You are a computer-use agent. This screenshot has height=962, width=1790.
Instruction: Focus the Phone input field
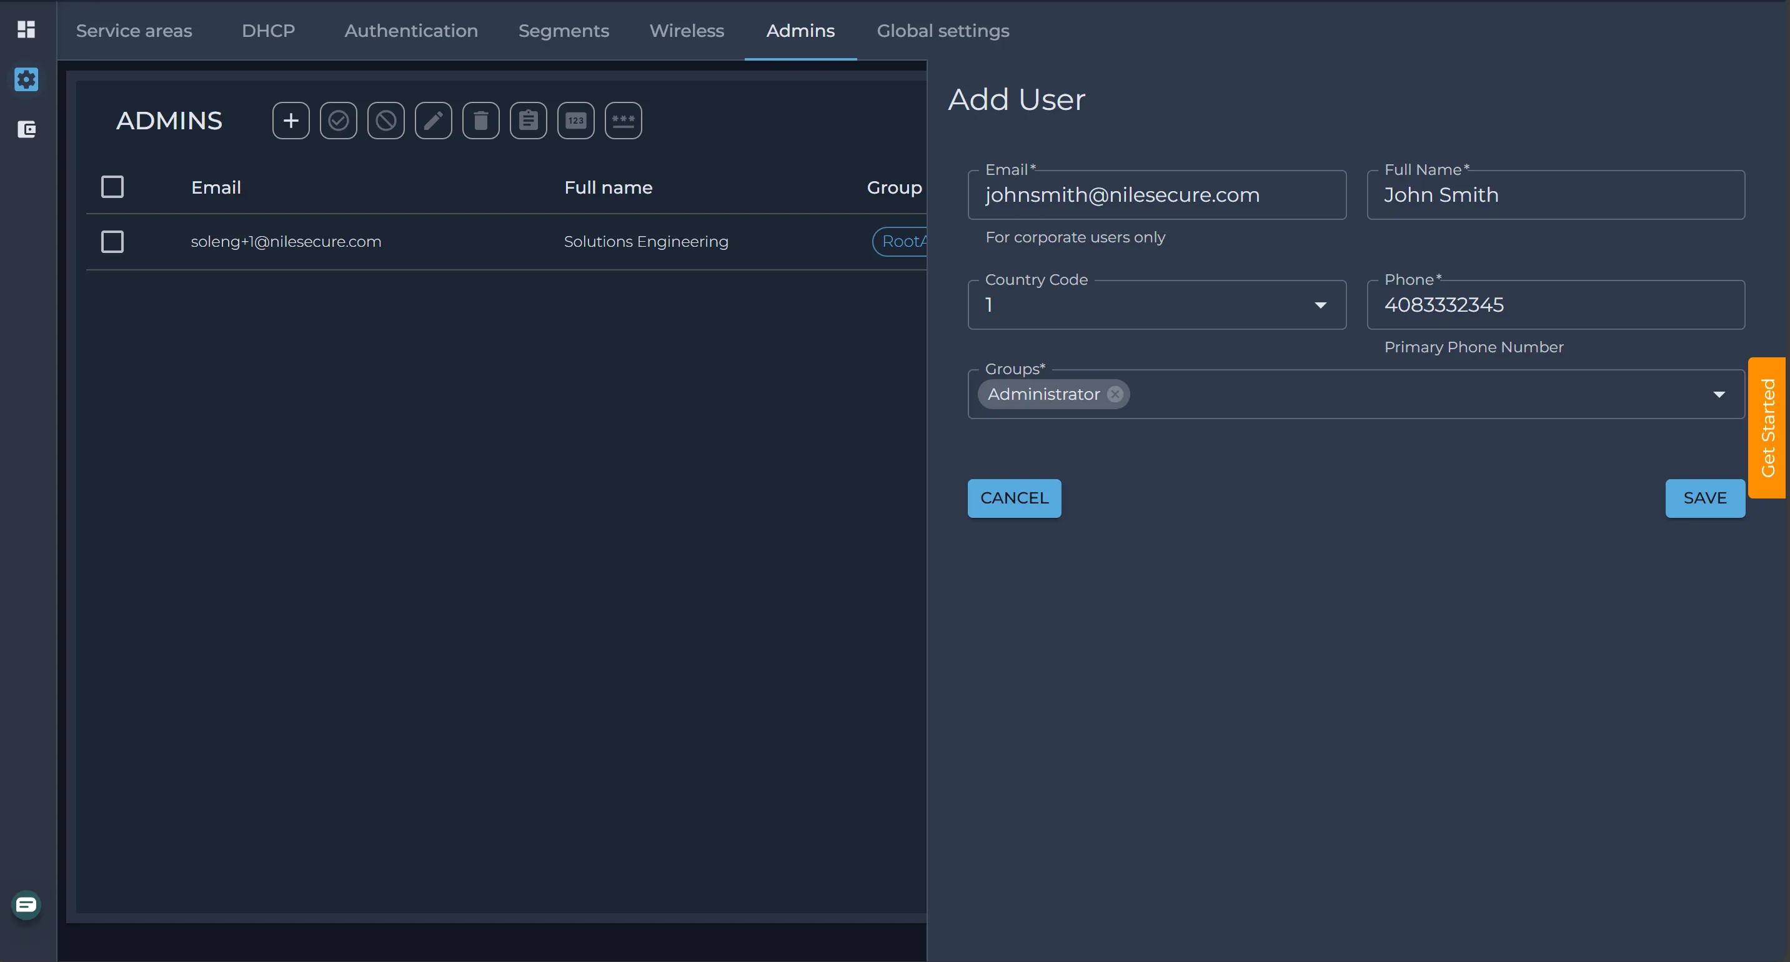(x=1556, y=305)
